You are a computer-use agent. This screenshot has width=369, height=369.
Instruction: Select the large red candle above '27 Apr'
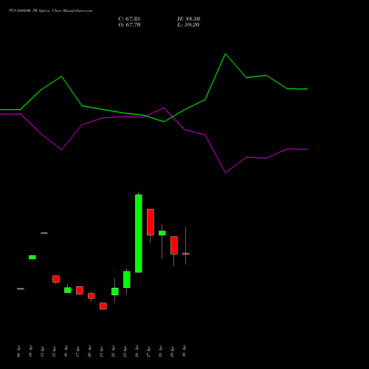click(x=151, y=222)
